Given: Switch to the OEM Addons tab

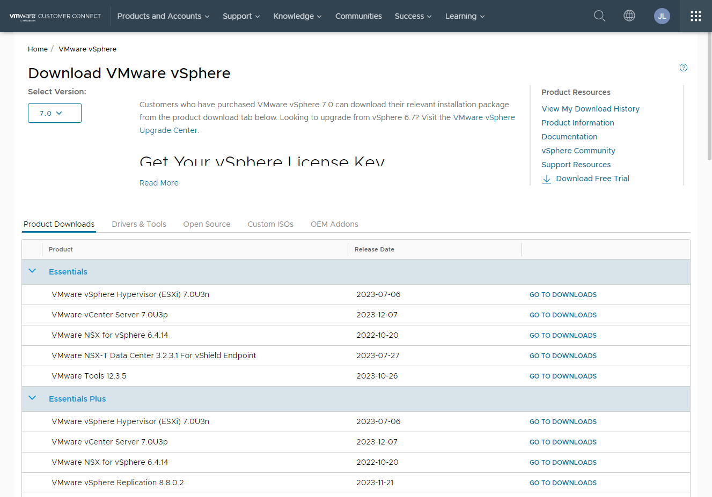Looking at the screenshot, I should tap(334, 224).
